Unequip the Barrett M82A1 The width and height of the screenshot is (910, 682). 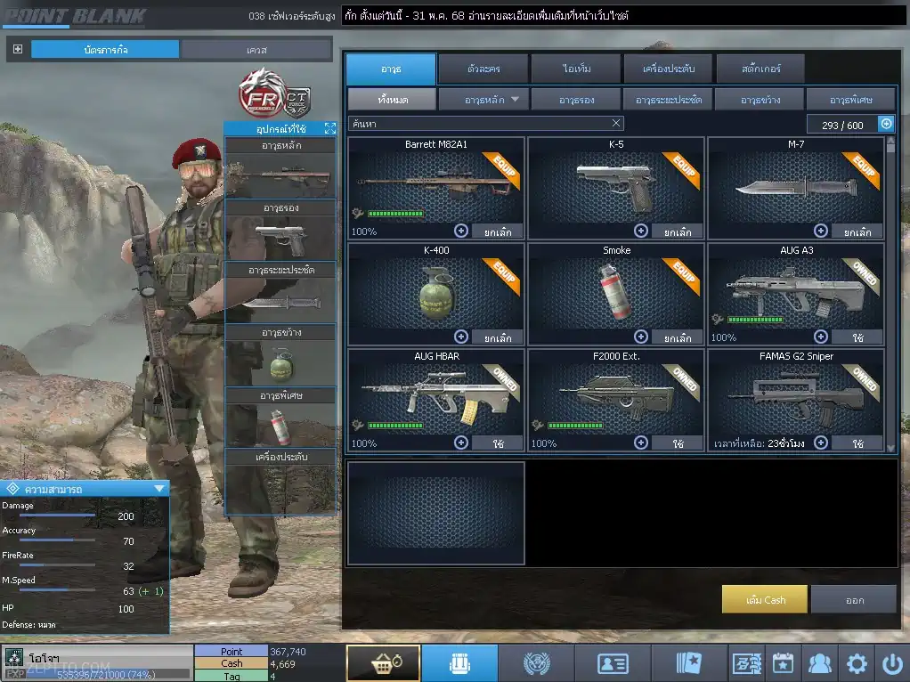click(498, 231)
